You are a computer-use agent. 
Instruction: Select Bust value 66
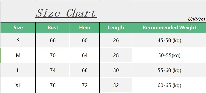(53, 41)
